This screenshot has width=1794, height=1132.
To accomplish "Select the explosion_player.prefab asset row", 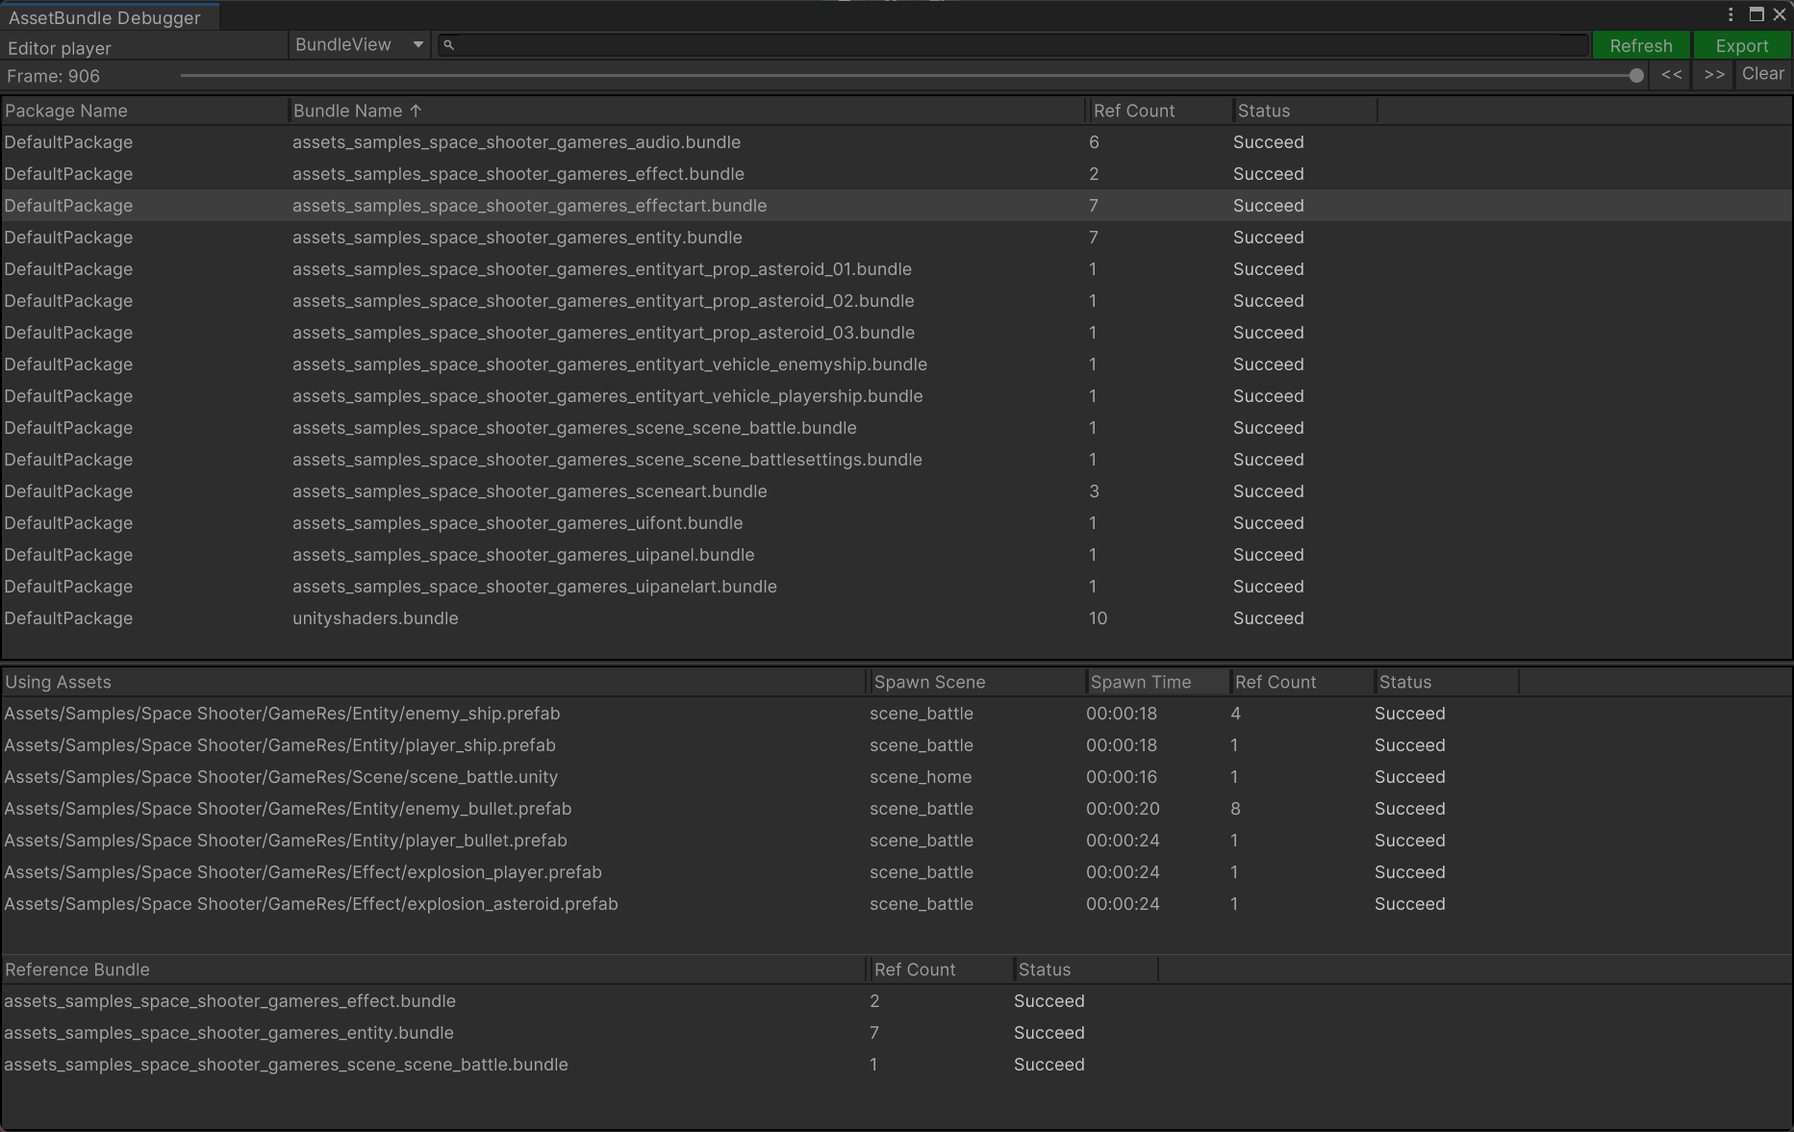I will pos(897,872).
